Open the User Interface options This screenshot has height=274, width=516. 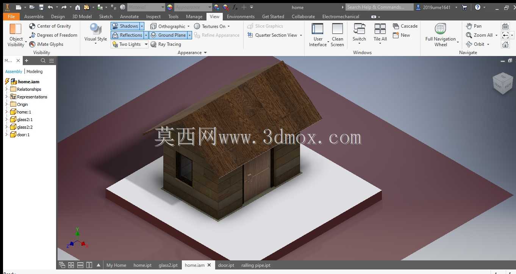pyautogui.click(x=317, y=35)
